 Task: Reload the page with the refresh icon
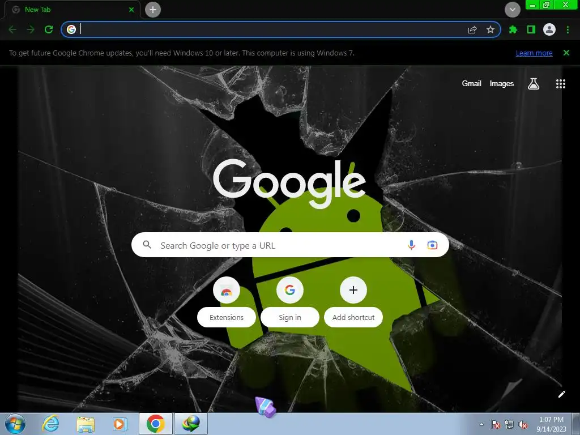(x=49, y=29)
